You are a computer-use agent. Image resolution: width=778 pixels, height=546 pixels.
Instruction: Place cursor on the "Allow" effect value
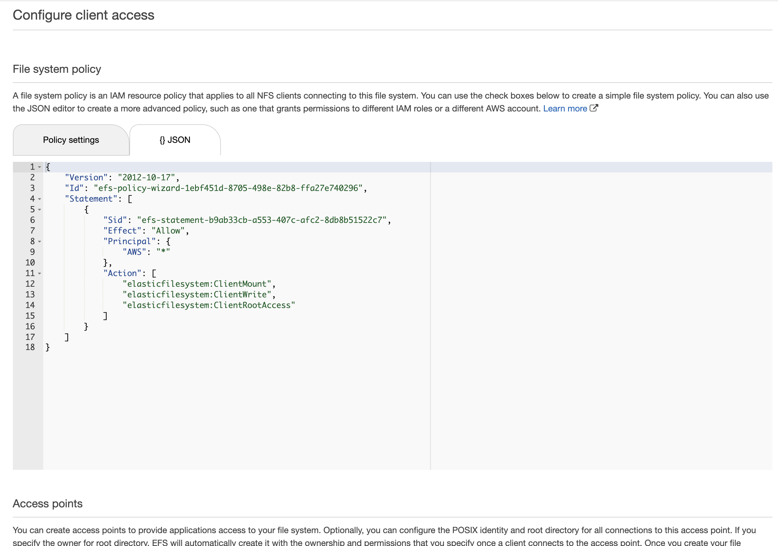coord(168,231)
